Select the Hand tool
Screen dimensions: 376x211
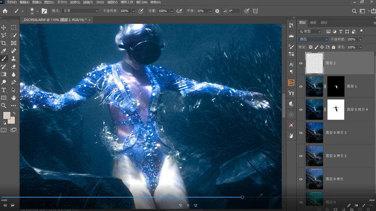[14, 98]
